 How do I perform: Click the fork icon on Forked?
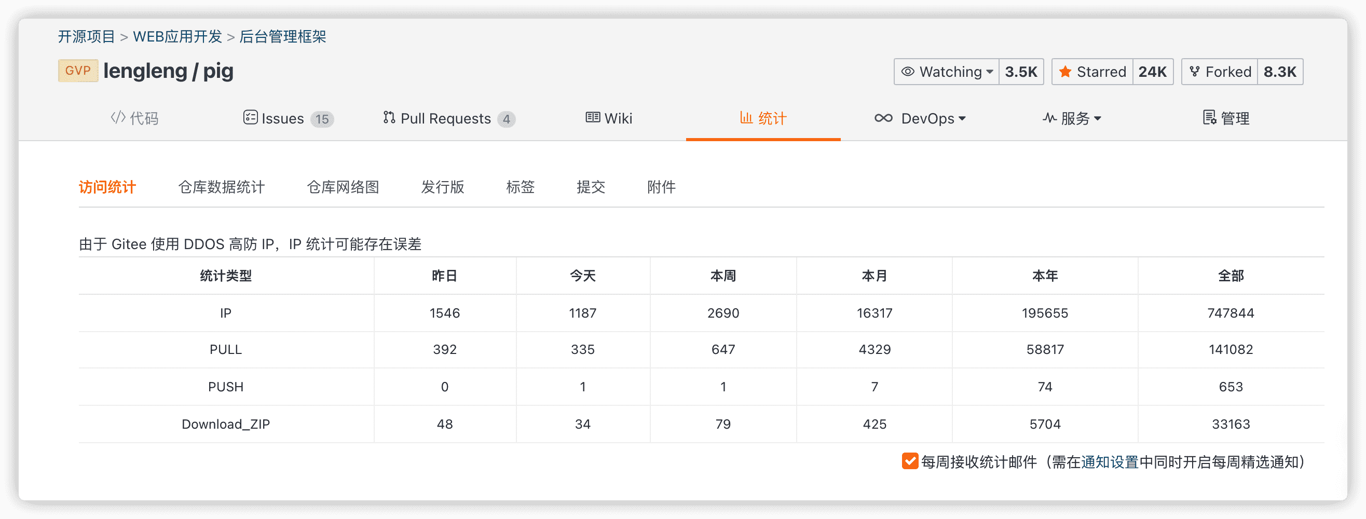pyautogui.click(x=1194, y=72)
